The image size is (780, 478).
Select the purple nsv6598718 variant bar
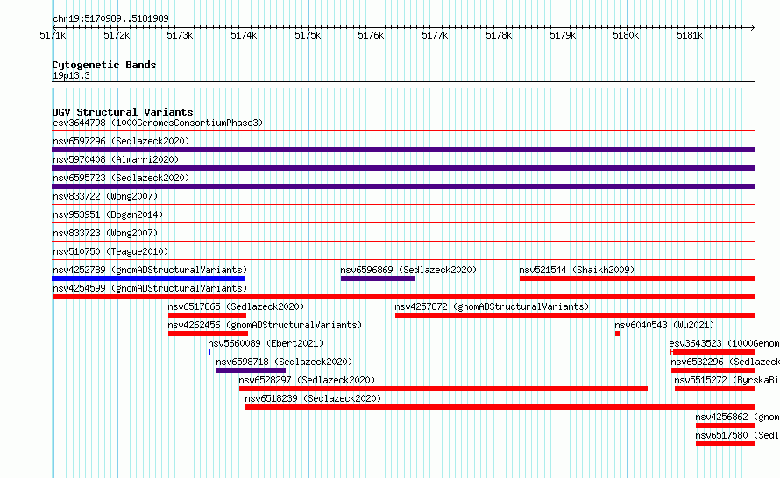252,370
